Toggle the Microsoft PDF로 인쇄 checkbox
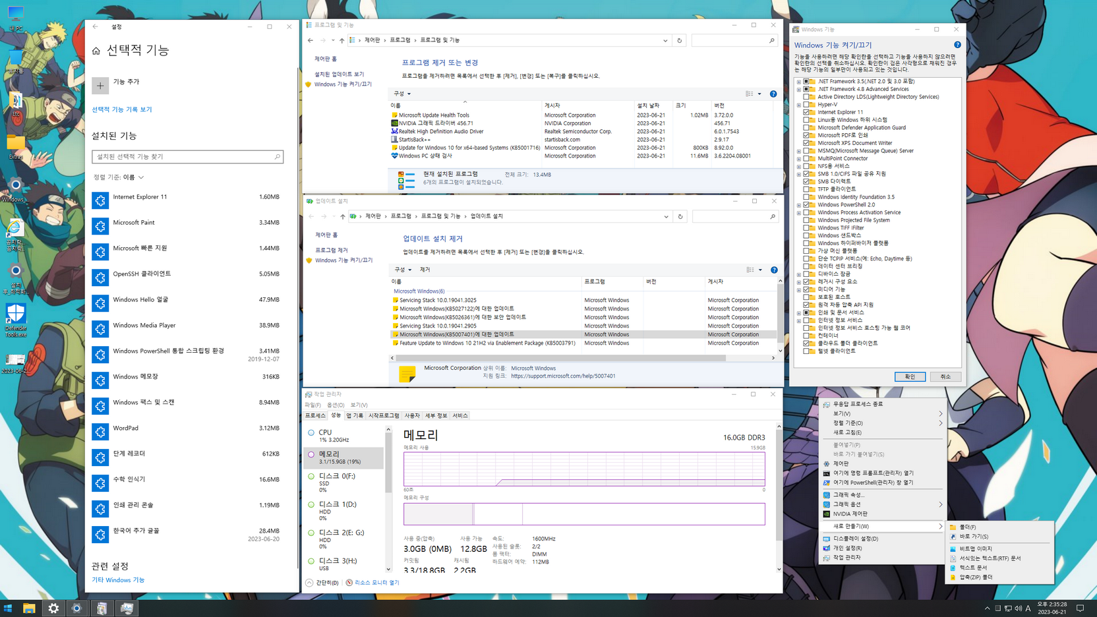1097x617 pixels. pyautogui.click(x=806, y=135)
